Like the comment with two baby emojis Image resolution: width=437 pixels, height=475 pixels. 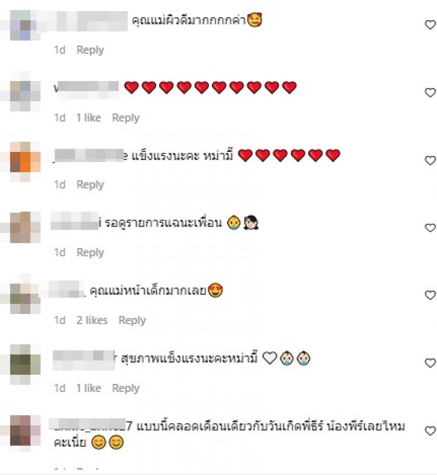coord(430,363)
